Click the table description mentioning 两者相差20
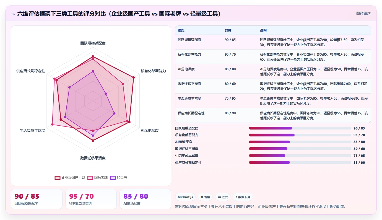Screen dimensions: 382x220 [314, 86]
